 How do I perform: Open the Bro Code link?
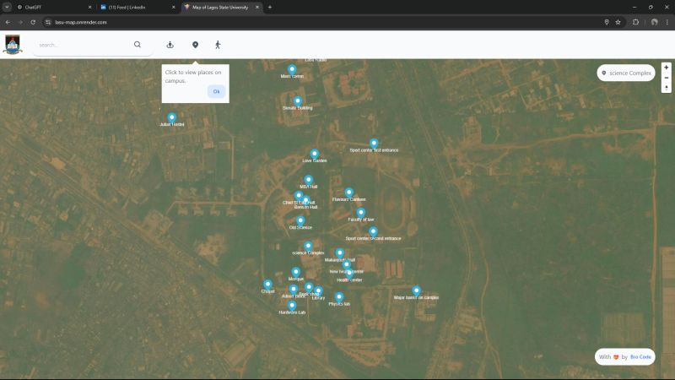tap(640, 357)
